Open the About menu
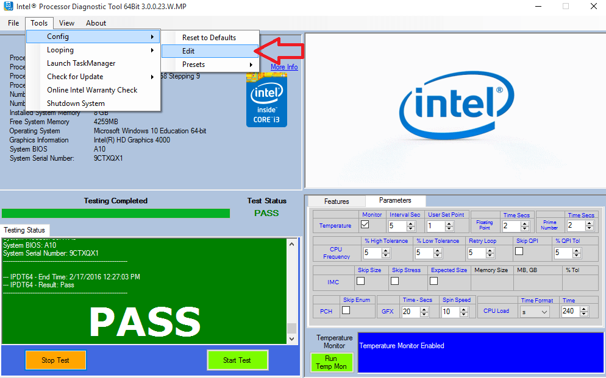This screenshot has height=378, width=606. [x=96, y=23]
